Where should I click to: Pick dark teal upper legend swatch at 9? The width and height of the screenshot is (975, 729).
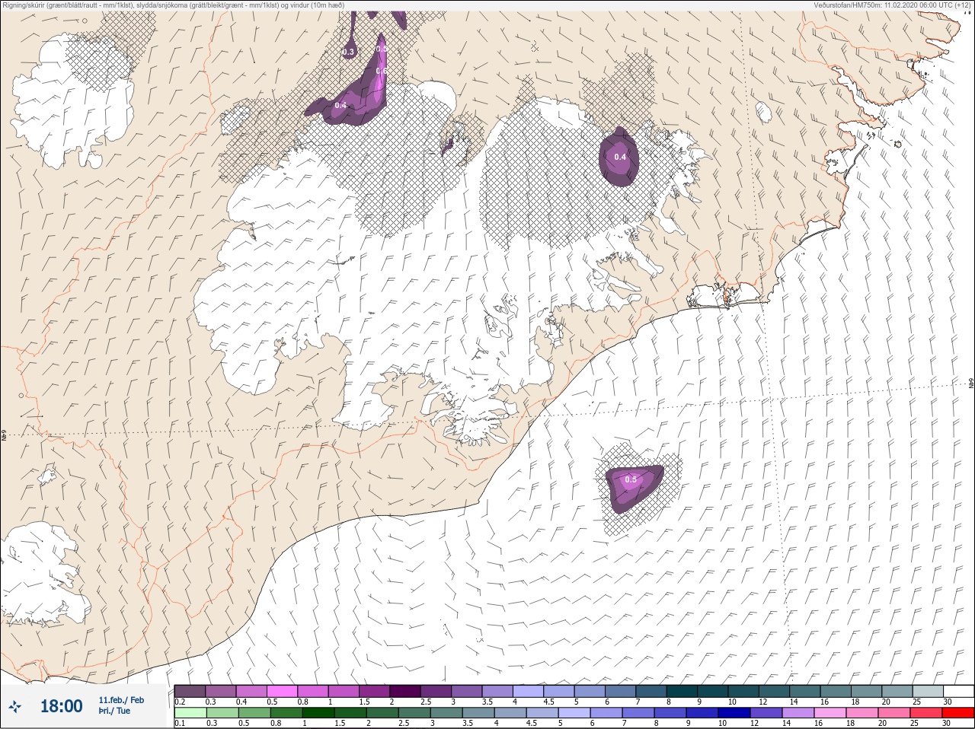pos(712,691)
